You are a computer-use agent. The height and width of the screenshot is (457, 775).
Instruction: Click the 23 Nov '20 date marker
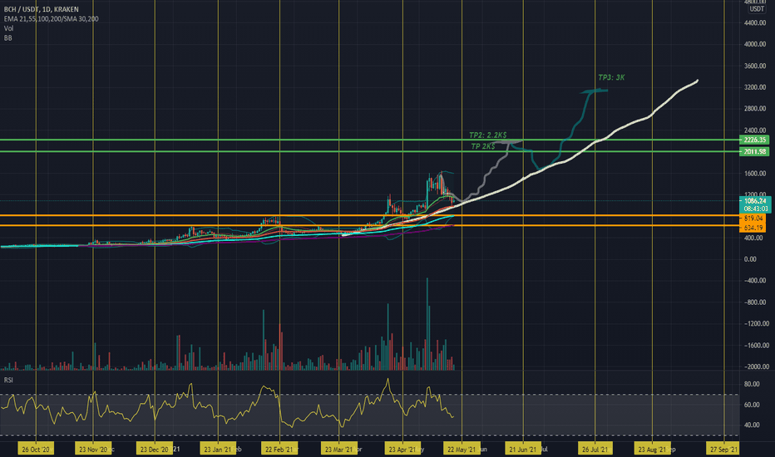pyautogui.click(x=93, y=449)
